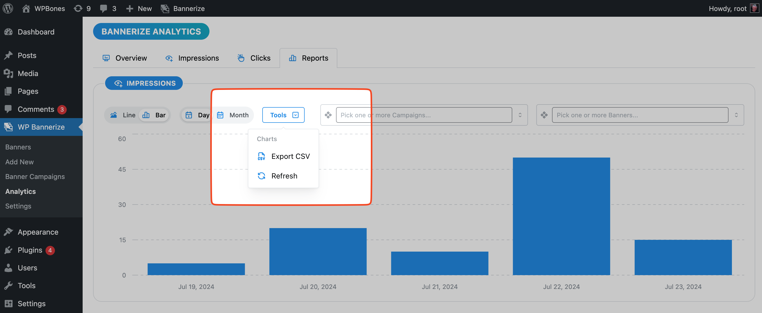Open Users in the sidebar
The height and width of the screenshot is (313, 762).
click(41, 268)
